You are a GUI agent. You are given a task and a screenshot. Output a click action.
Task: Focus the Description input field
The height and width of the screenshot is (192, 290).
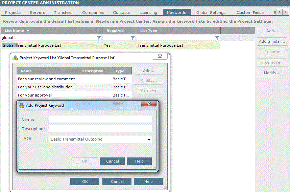(100, 128)
